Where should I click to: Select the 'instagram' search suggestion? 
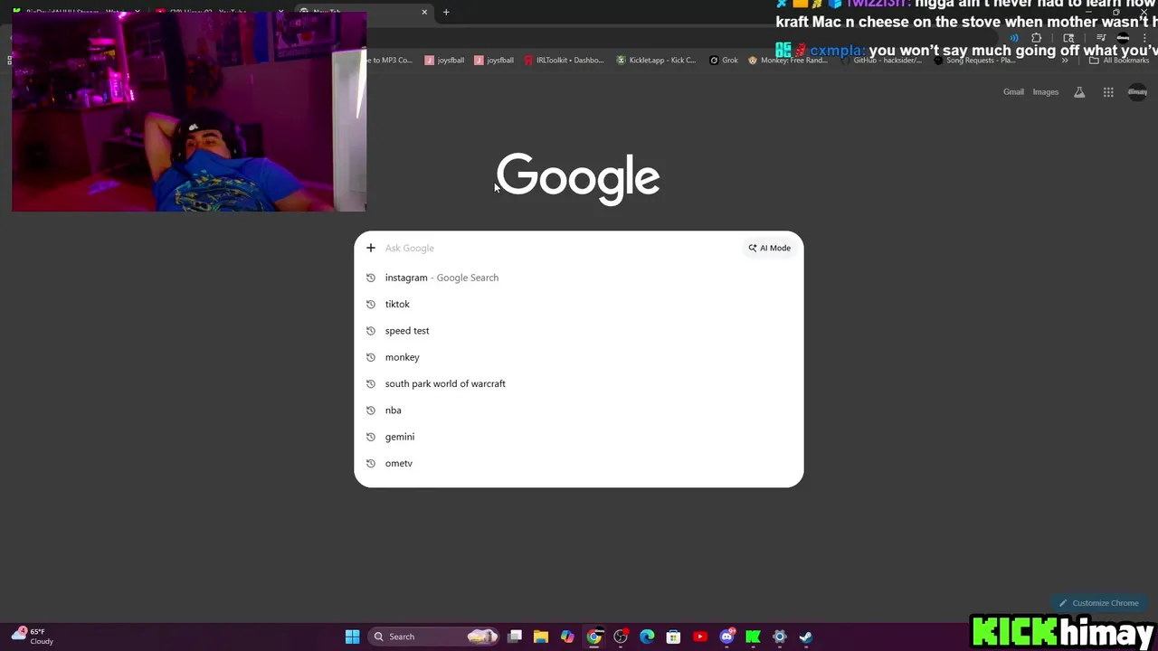pos(578,278)
